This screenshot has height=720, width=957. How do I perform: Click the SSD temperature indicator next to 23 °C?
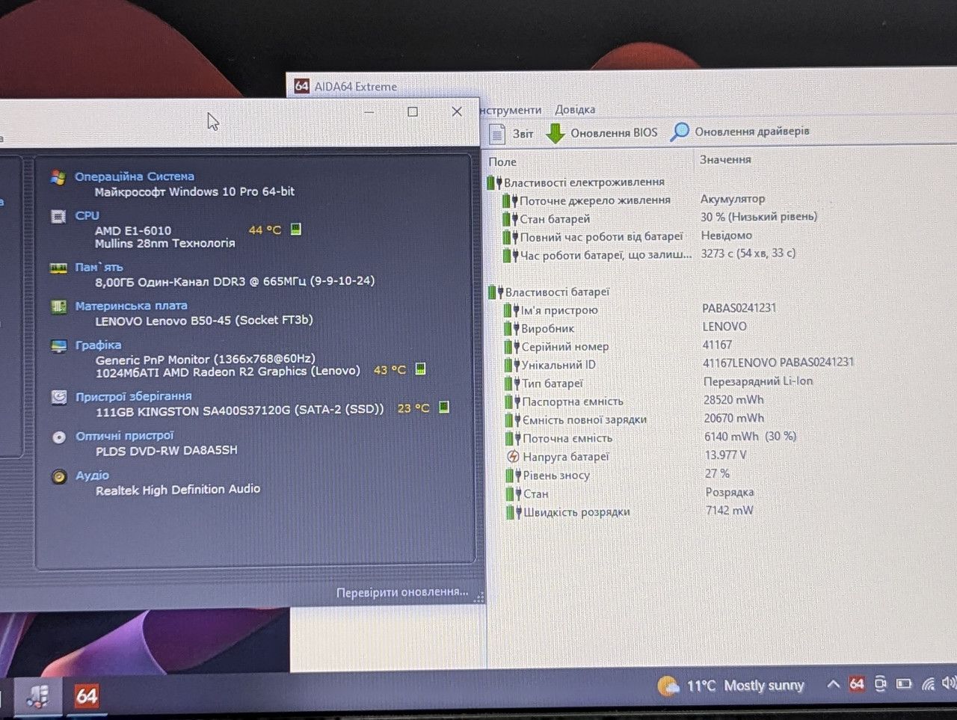click(x=443, y=407)
